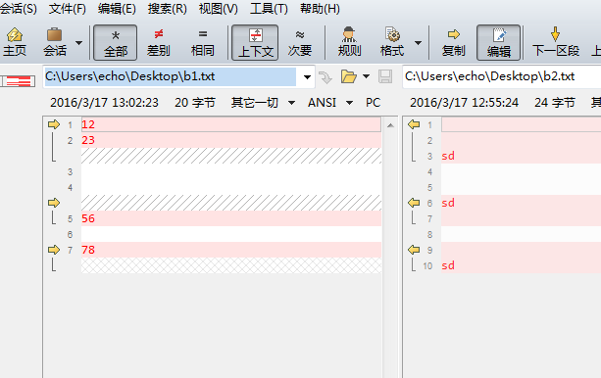The width and height of the screenshot is (601, 378).
Task: Click the b1.txt left path field
Action: click(171, 76)
